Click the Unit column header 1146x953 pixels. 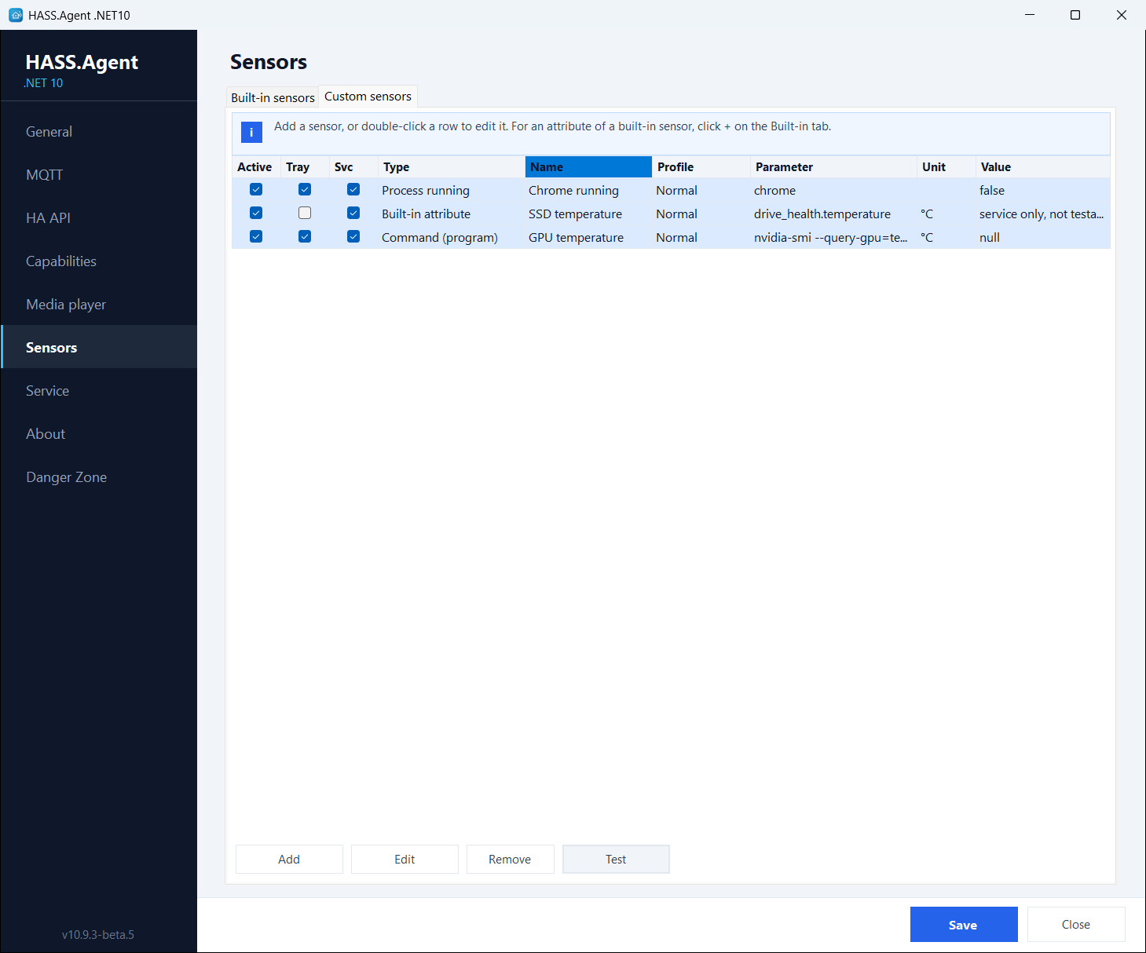(x=946, y=167)
